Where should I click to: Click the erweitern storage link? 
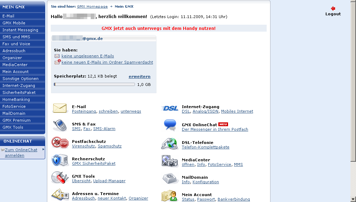tap(139, 76)
